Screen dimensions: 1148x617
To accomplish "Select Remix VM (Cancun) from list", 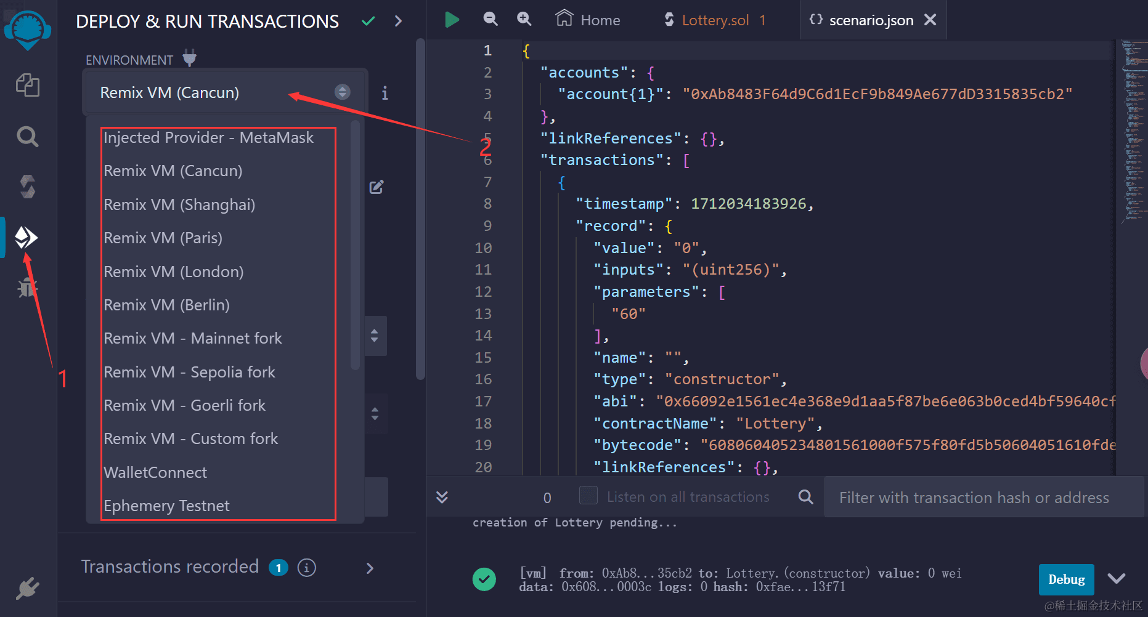I will 173,171.
